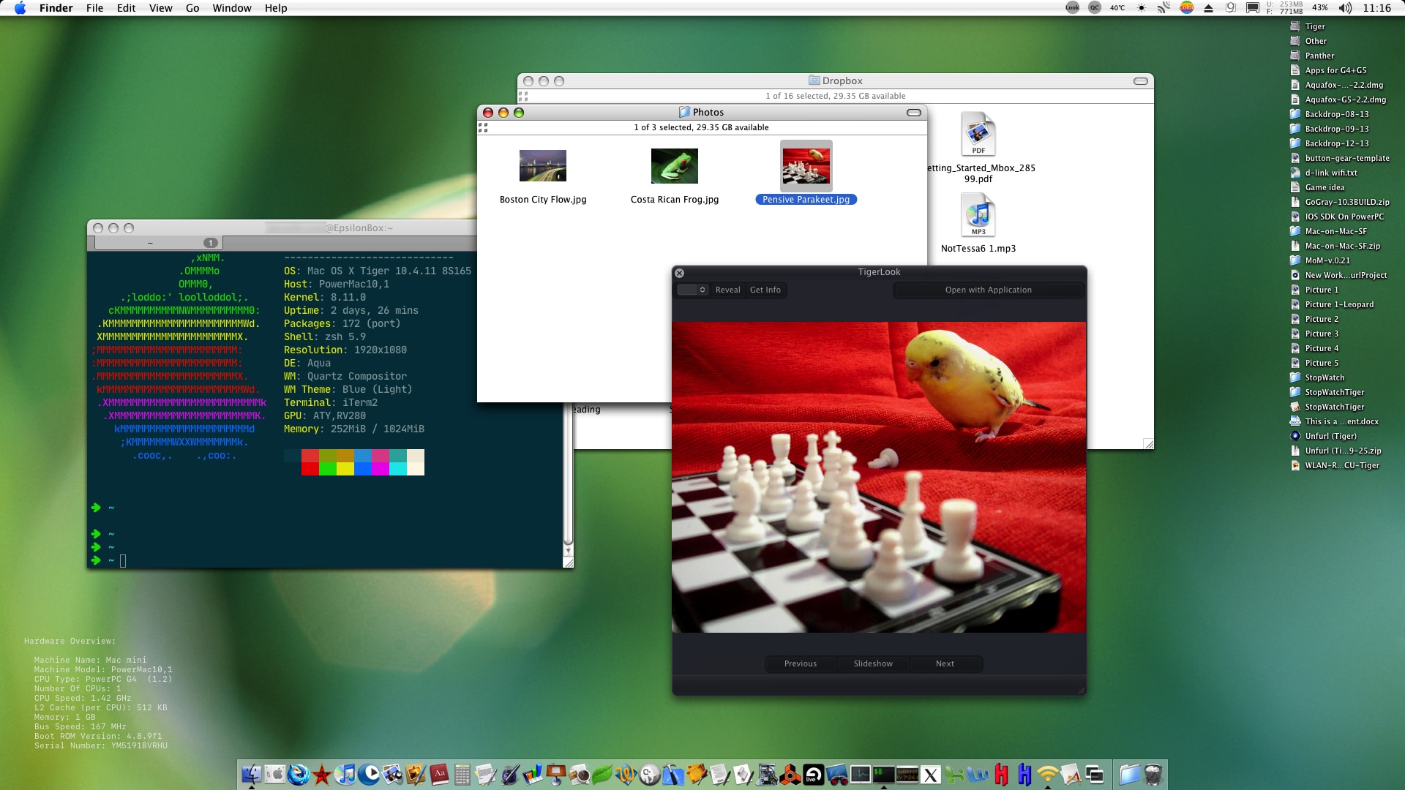
Task: Launch QuickTime Player from the Dock
Action: (369, 774)
